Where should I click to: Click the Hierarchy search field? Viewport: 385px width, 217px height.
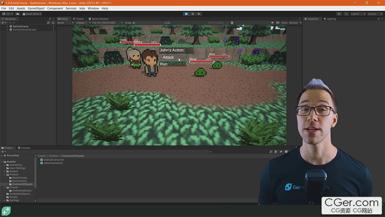[27, 23]
